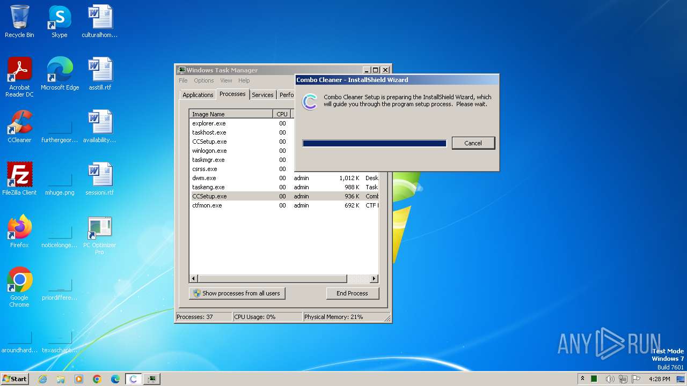Open the Options menu in Task Manager

click(x=204, y=80)
